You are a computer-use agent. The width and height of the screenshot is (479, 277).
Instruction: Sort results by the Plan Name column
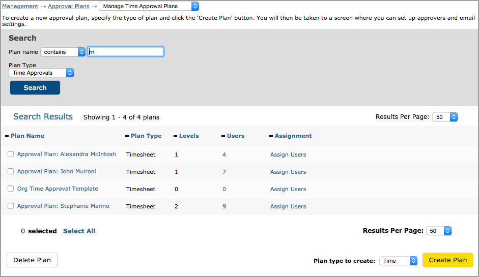(x=27, y=136)
